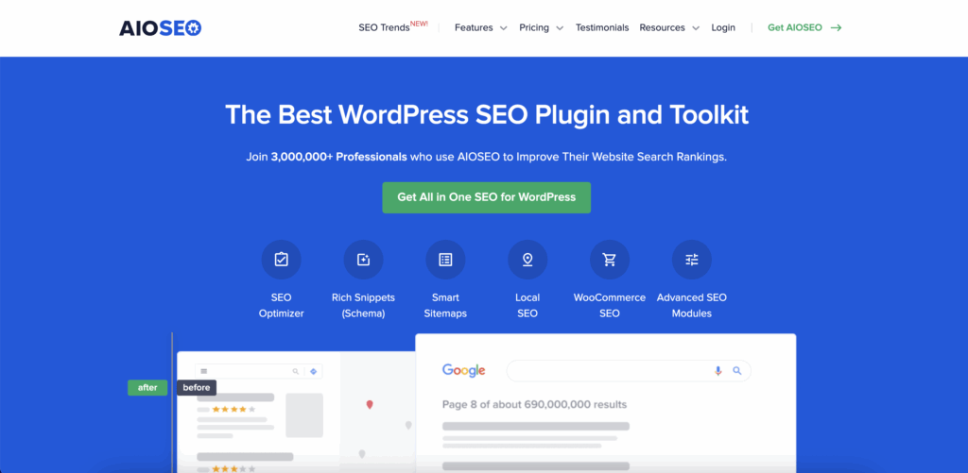Click the AIOSEO logo
Screen dimensions: 968x473
click(161, 27)
